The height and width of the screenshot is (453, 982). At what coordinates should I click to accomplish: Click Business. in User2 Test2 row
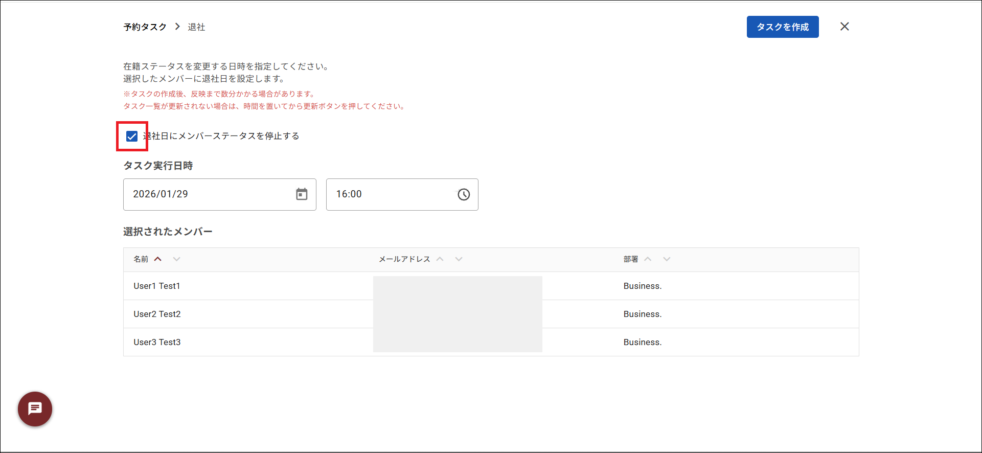click(643, 314)
